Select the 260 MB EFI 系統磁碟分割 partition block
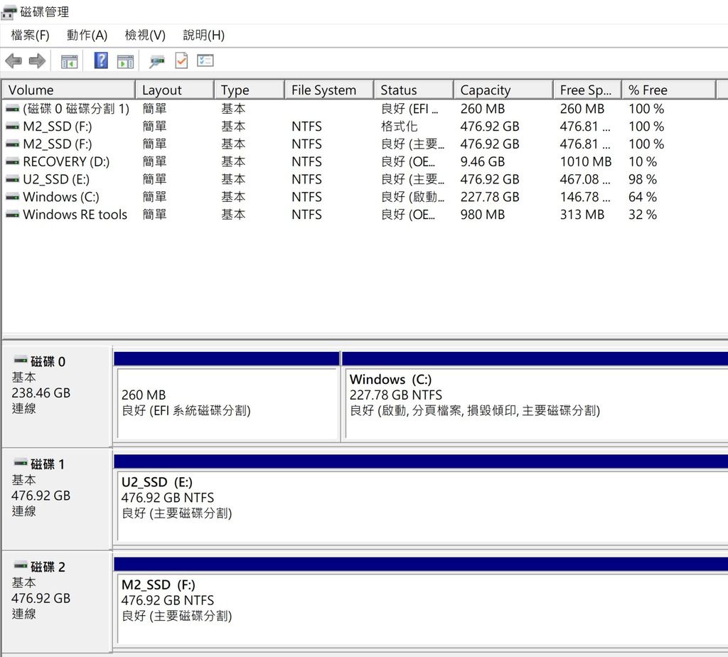 pos(227,402)
